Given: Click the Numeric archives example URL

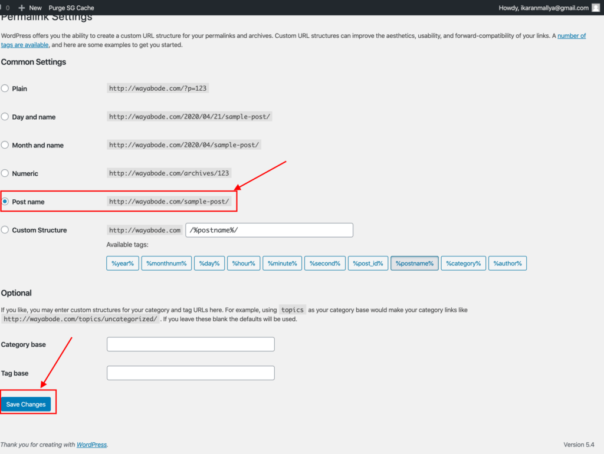Looking at the screenshot, I should click(x=169, y=173).
